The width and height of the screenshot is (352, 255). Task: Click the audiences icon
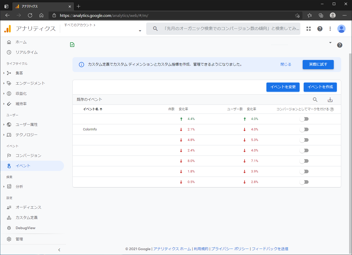(9, 207)
